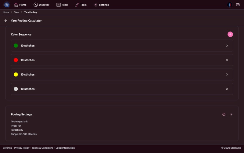Click Technique: knit text
Image resolution: width=244 pixels, height=153 pixels.
click(x=19, y=121)
